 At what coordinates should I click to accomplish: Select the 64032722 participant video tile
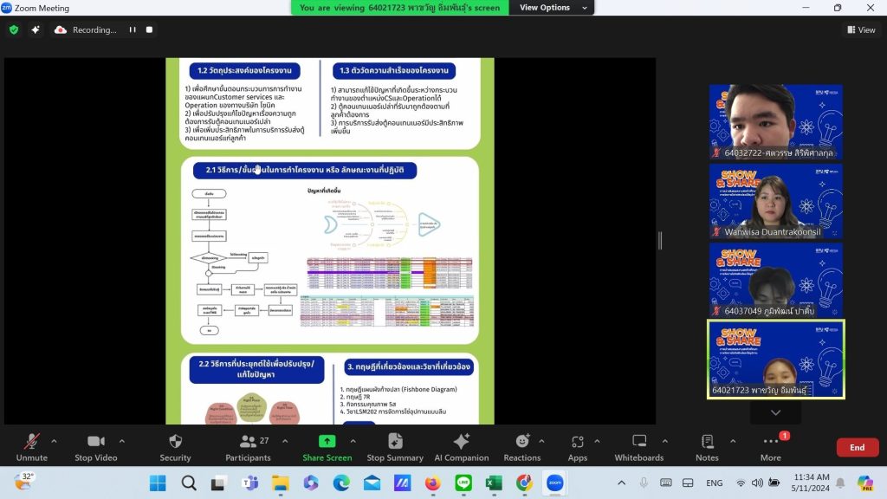pyautogui.click(x=776, y=121)
